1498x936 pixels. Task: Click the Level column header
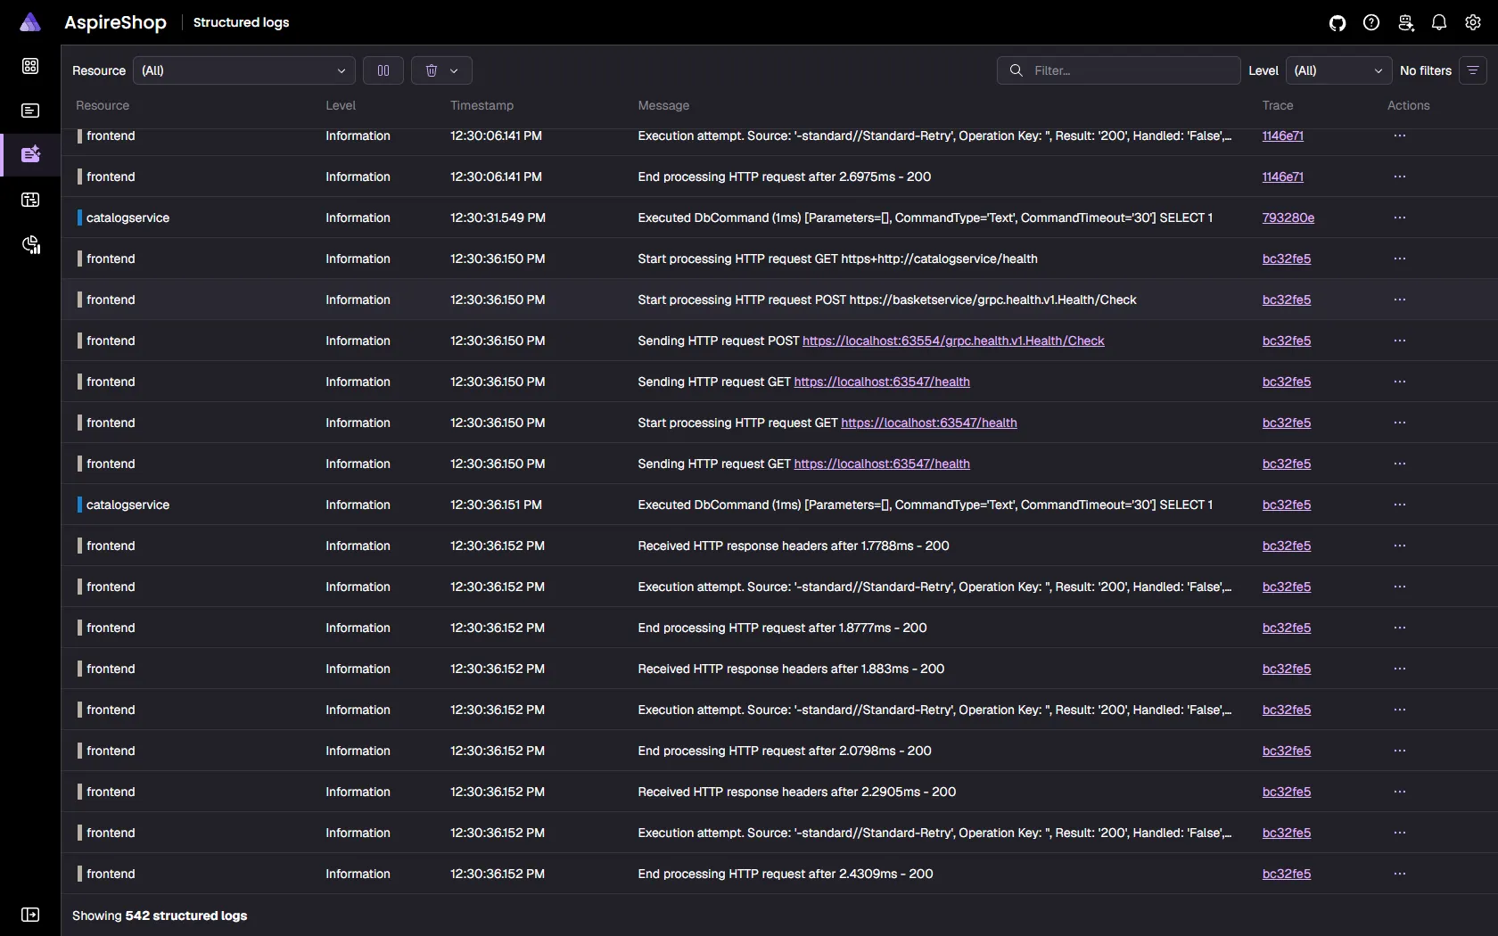341,105
